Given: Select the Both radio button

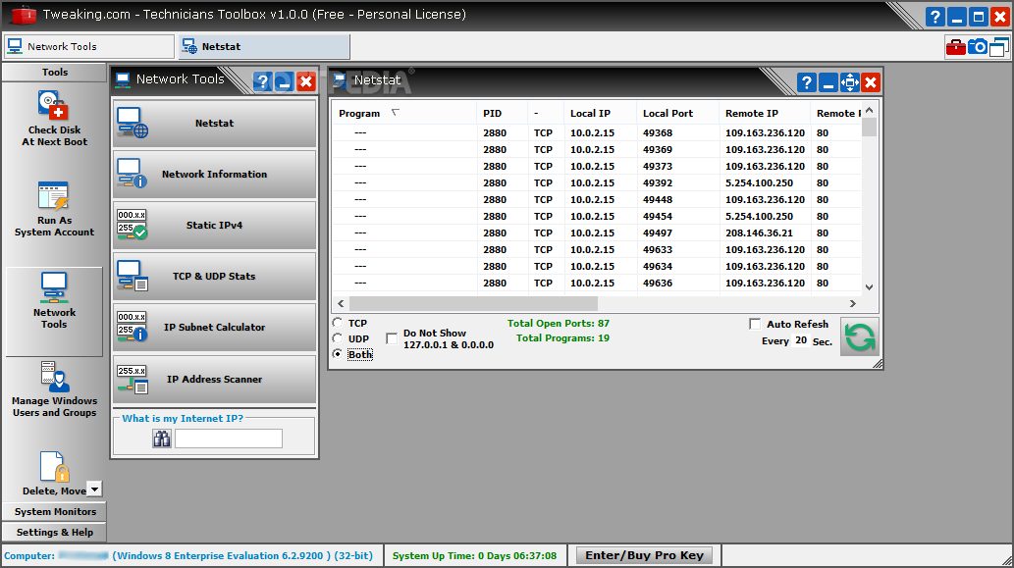Looking at the screenshot, I should coord(338,354).
